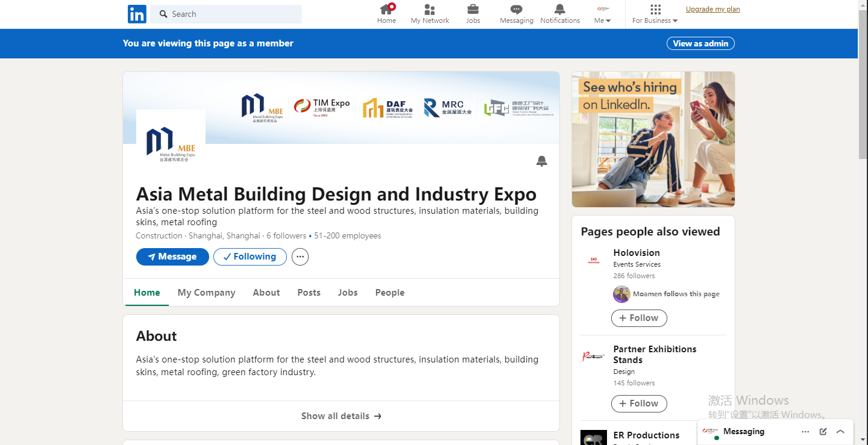Click the MBE company logo image
Screen dimensions: 868x445
point(171,144)
